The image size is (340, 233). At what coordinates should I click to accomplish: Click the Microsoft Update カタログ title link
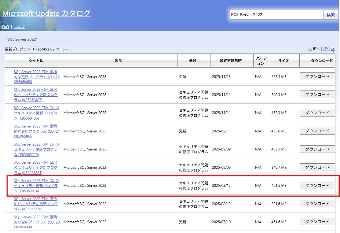(x=46, y=13)
